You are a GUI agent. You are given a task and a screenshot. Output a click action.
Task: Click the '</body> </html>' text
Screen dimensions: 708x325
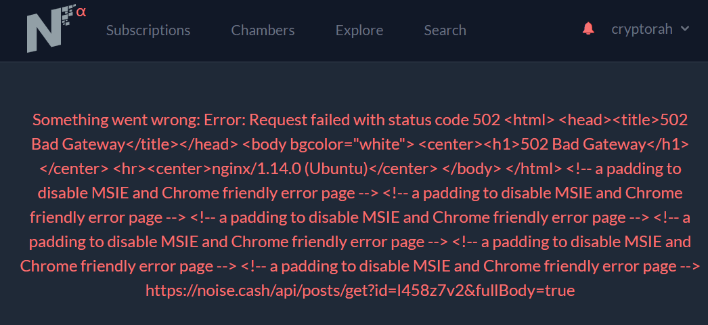coord(502,169)
